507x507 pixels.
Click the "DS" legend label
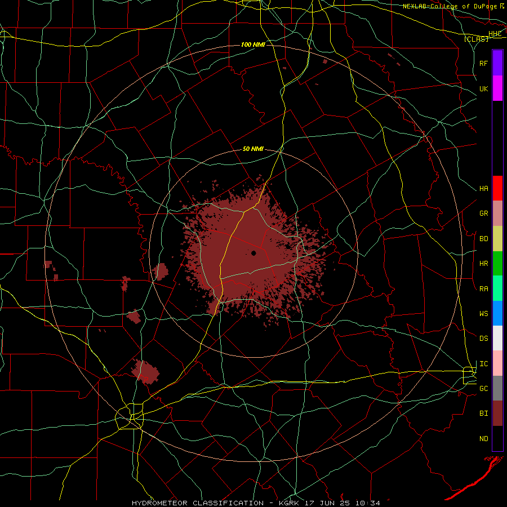tap(483, 339)
